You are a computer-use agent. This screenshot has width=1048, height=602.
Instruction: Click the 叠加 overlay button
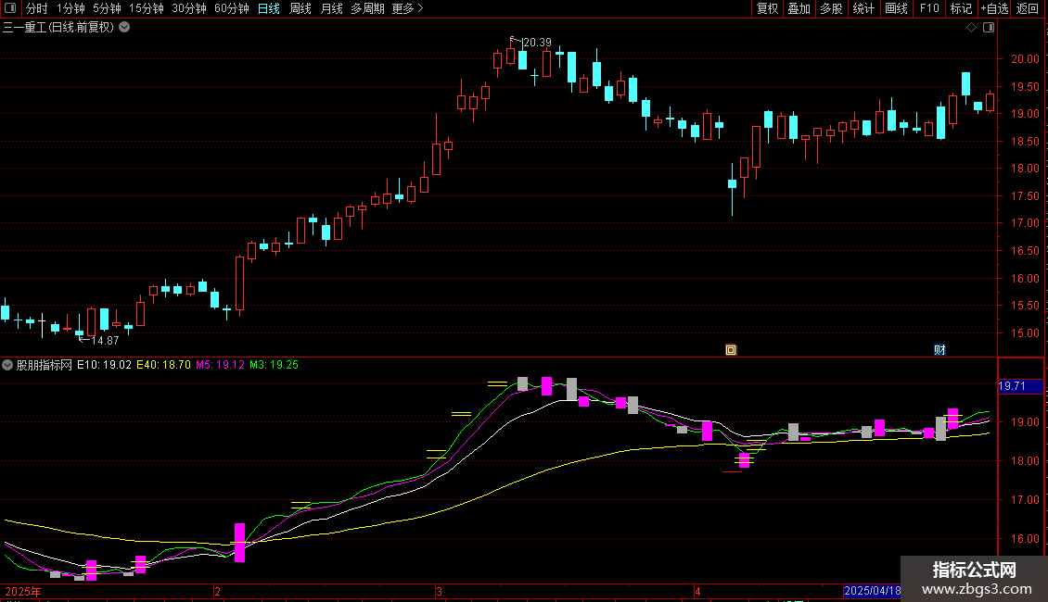[x=799, y=8]
